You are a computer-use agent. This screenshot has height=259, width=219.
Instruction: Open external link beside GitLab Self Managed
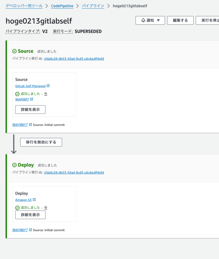pyautogui.click(x=49, y=86)
